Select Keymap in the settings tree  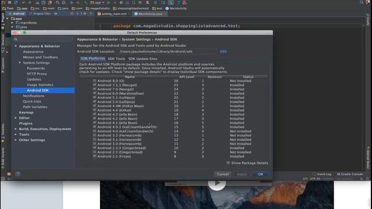pyautogui.click(x=26, y=112)
